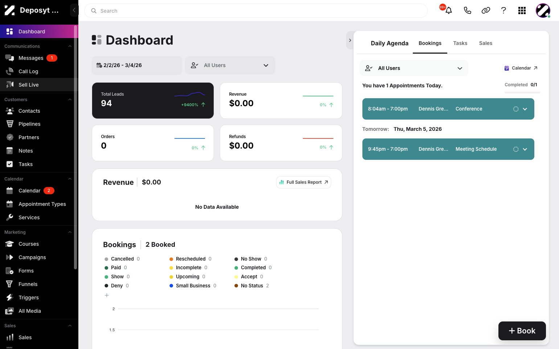Screen dimensions: 559x349
Task: Select the Bookings tab
Action: 430,43
